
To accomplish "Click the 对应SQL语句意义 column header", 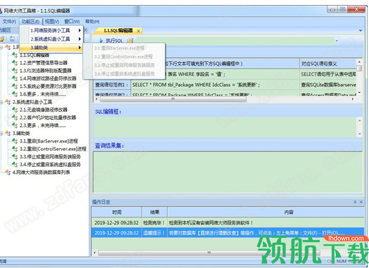I will (x=328, y=64).
